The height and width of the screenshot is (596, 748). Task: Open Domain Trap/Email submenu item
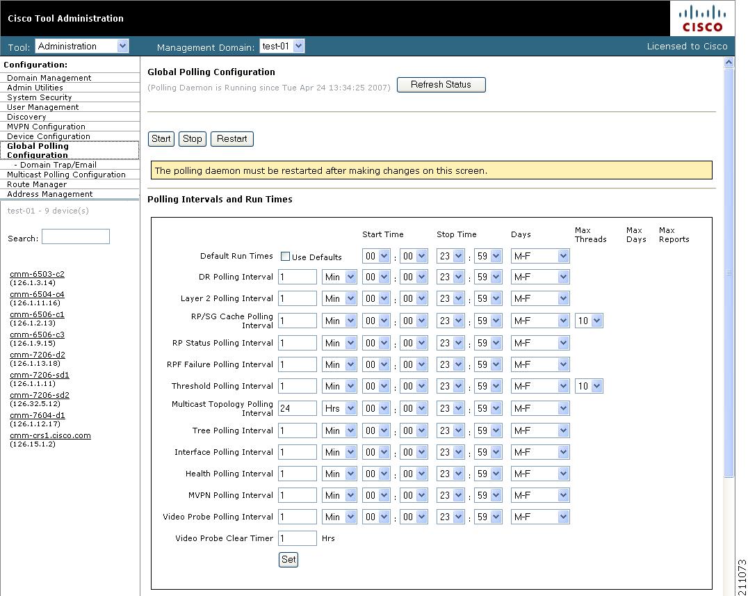(x=58, y=165)
